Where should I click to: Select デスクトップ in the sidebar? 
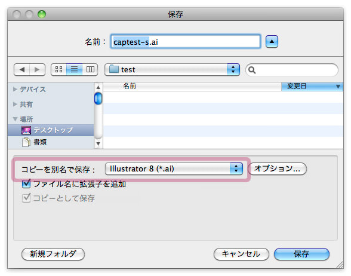pyautogui.click(x=51, y=130)
